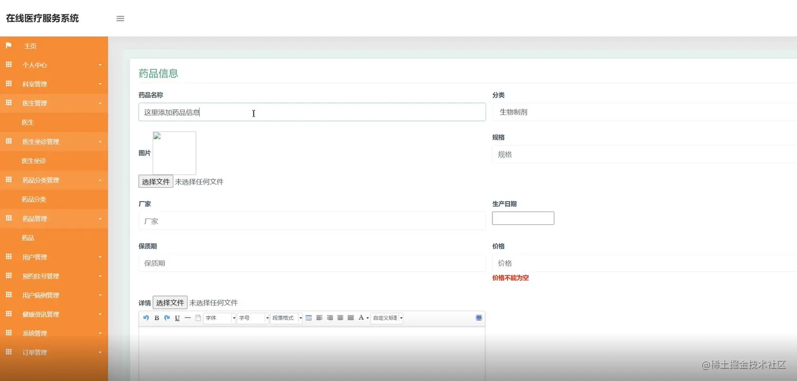Click the flag icon beside 主页

click(8, 45)
